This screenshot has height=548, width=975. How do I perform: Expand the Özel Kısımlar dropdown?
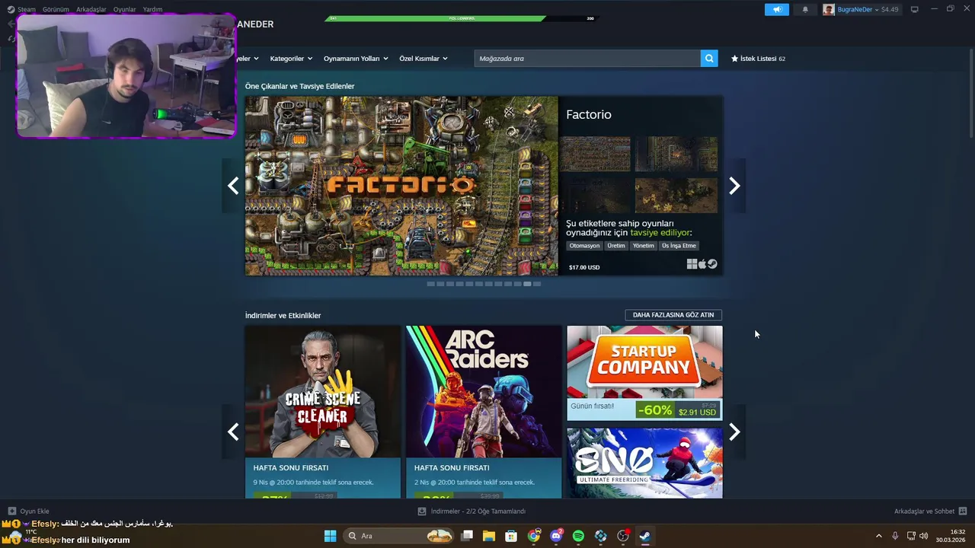click(x=424, y=59)
